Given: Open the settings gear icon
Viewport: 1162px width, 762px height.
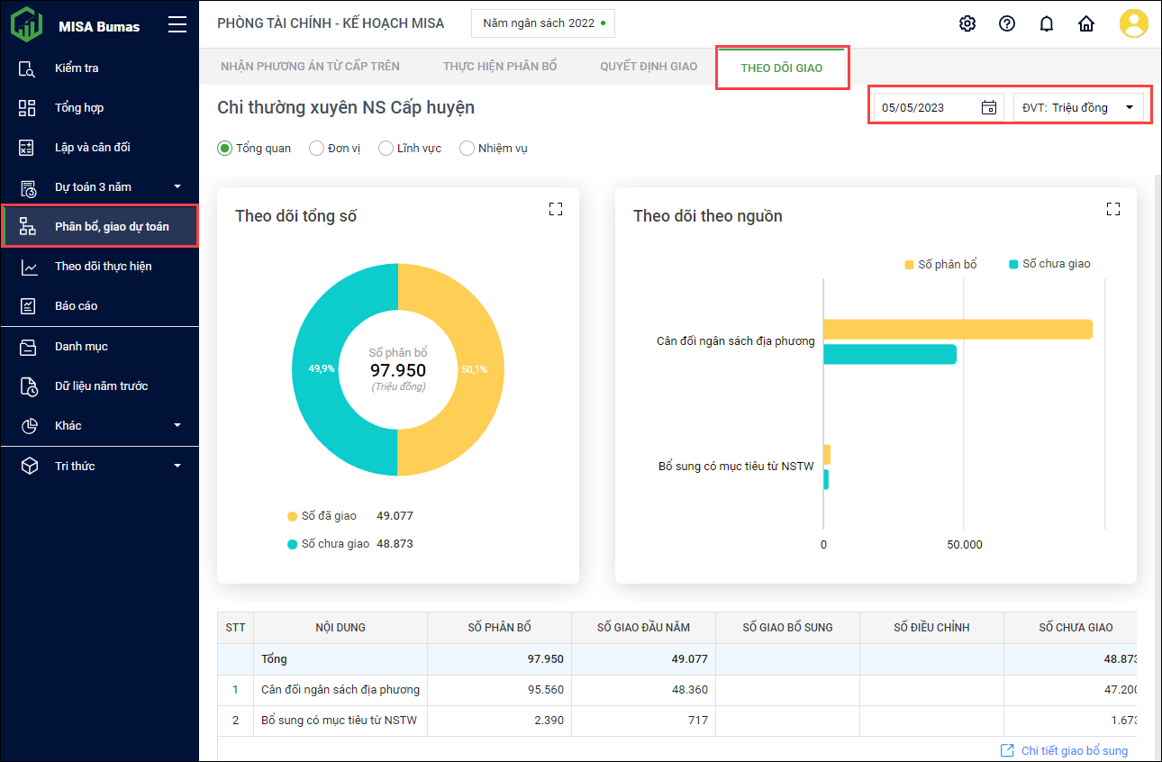Looking at the screenshot, I should click(x=967, y=23).
